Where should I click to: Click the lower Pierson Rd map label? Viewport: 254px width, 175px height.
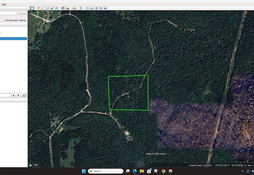(x=50, y=147)
